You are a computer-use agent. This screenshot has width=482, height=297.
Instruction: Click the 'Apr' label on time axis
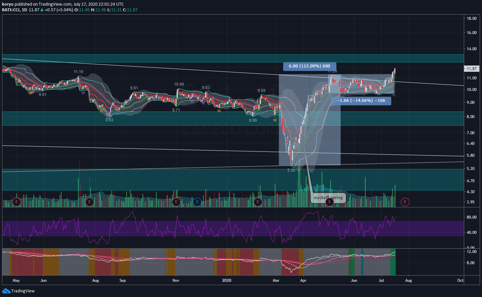pyautogui.click(x=303, y=280)
